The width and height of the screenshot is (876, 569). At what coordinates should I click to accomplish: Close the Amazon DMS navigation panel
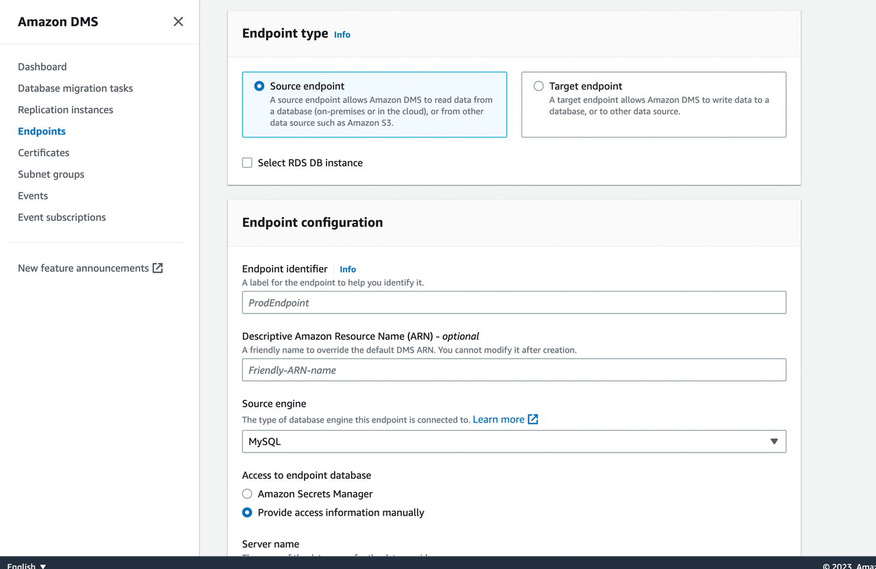[x=178, y=21]
